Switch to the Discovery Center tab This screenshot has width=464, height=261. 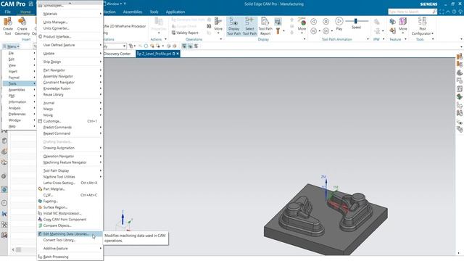117,54
